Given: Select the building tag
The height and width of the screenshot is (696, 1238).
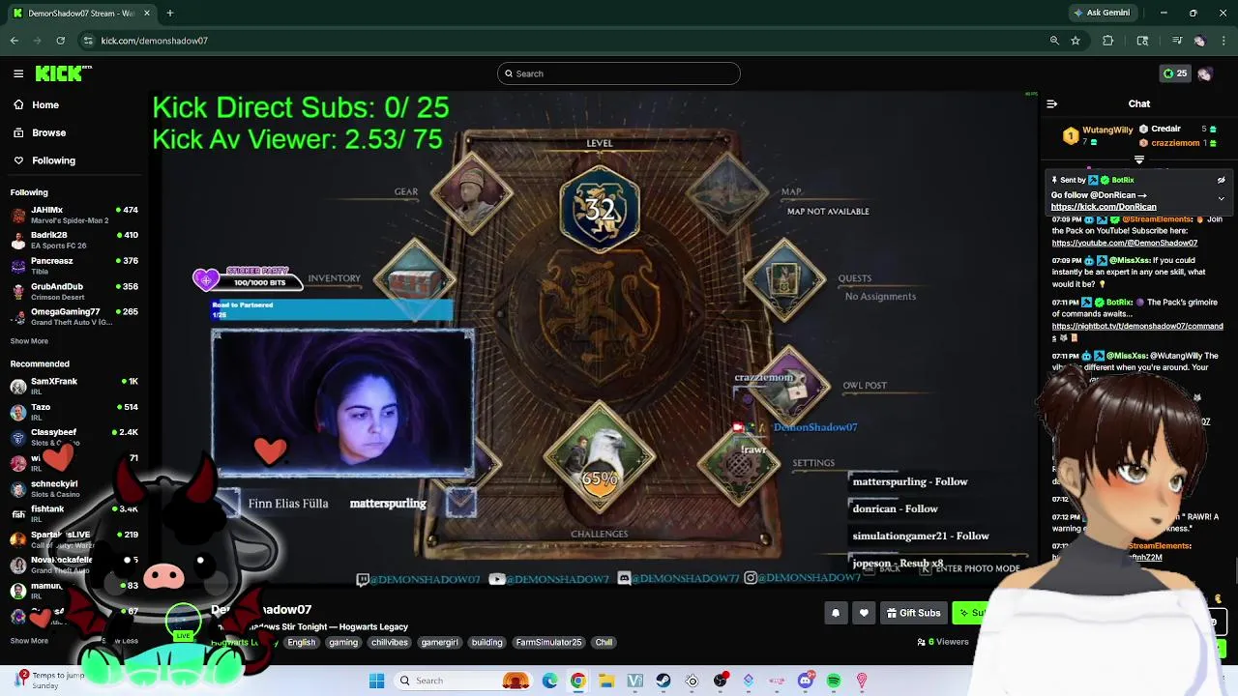Looking at the screenshot, I should click(487, 642).
